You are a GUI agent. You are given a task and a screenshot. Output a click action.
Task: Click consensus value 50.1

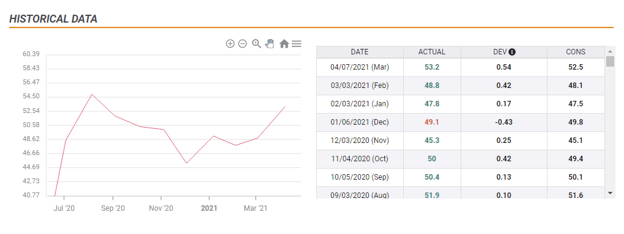pyautogui.click(x=576, y=177)
